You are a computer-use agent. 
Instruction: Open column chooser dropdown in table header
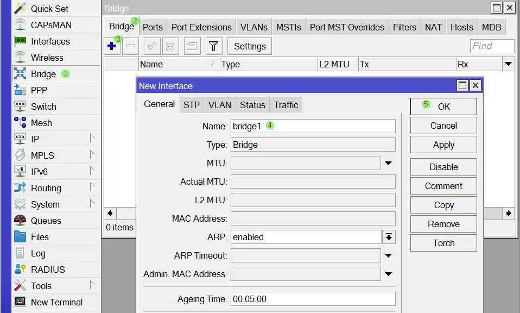tap(508, 64)
